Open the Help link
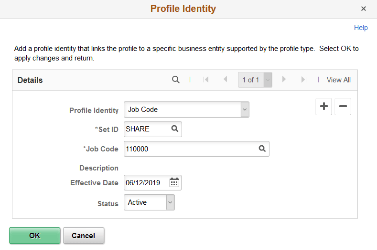Viewport: 377px width, 250px height. 361,28
